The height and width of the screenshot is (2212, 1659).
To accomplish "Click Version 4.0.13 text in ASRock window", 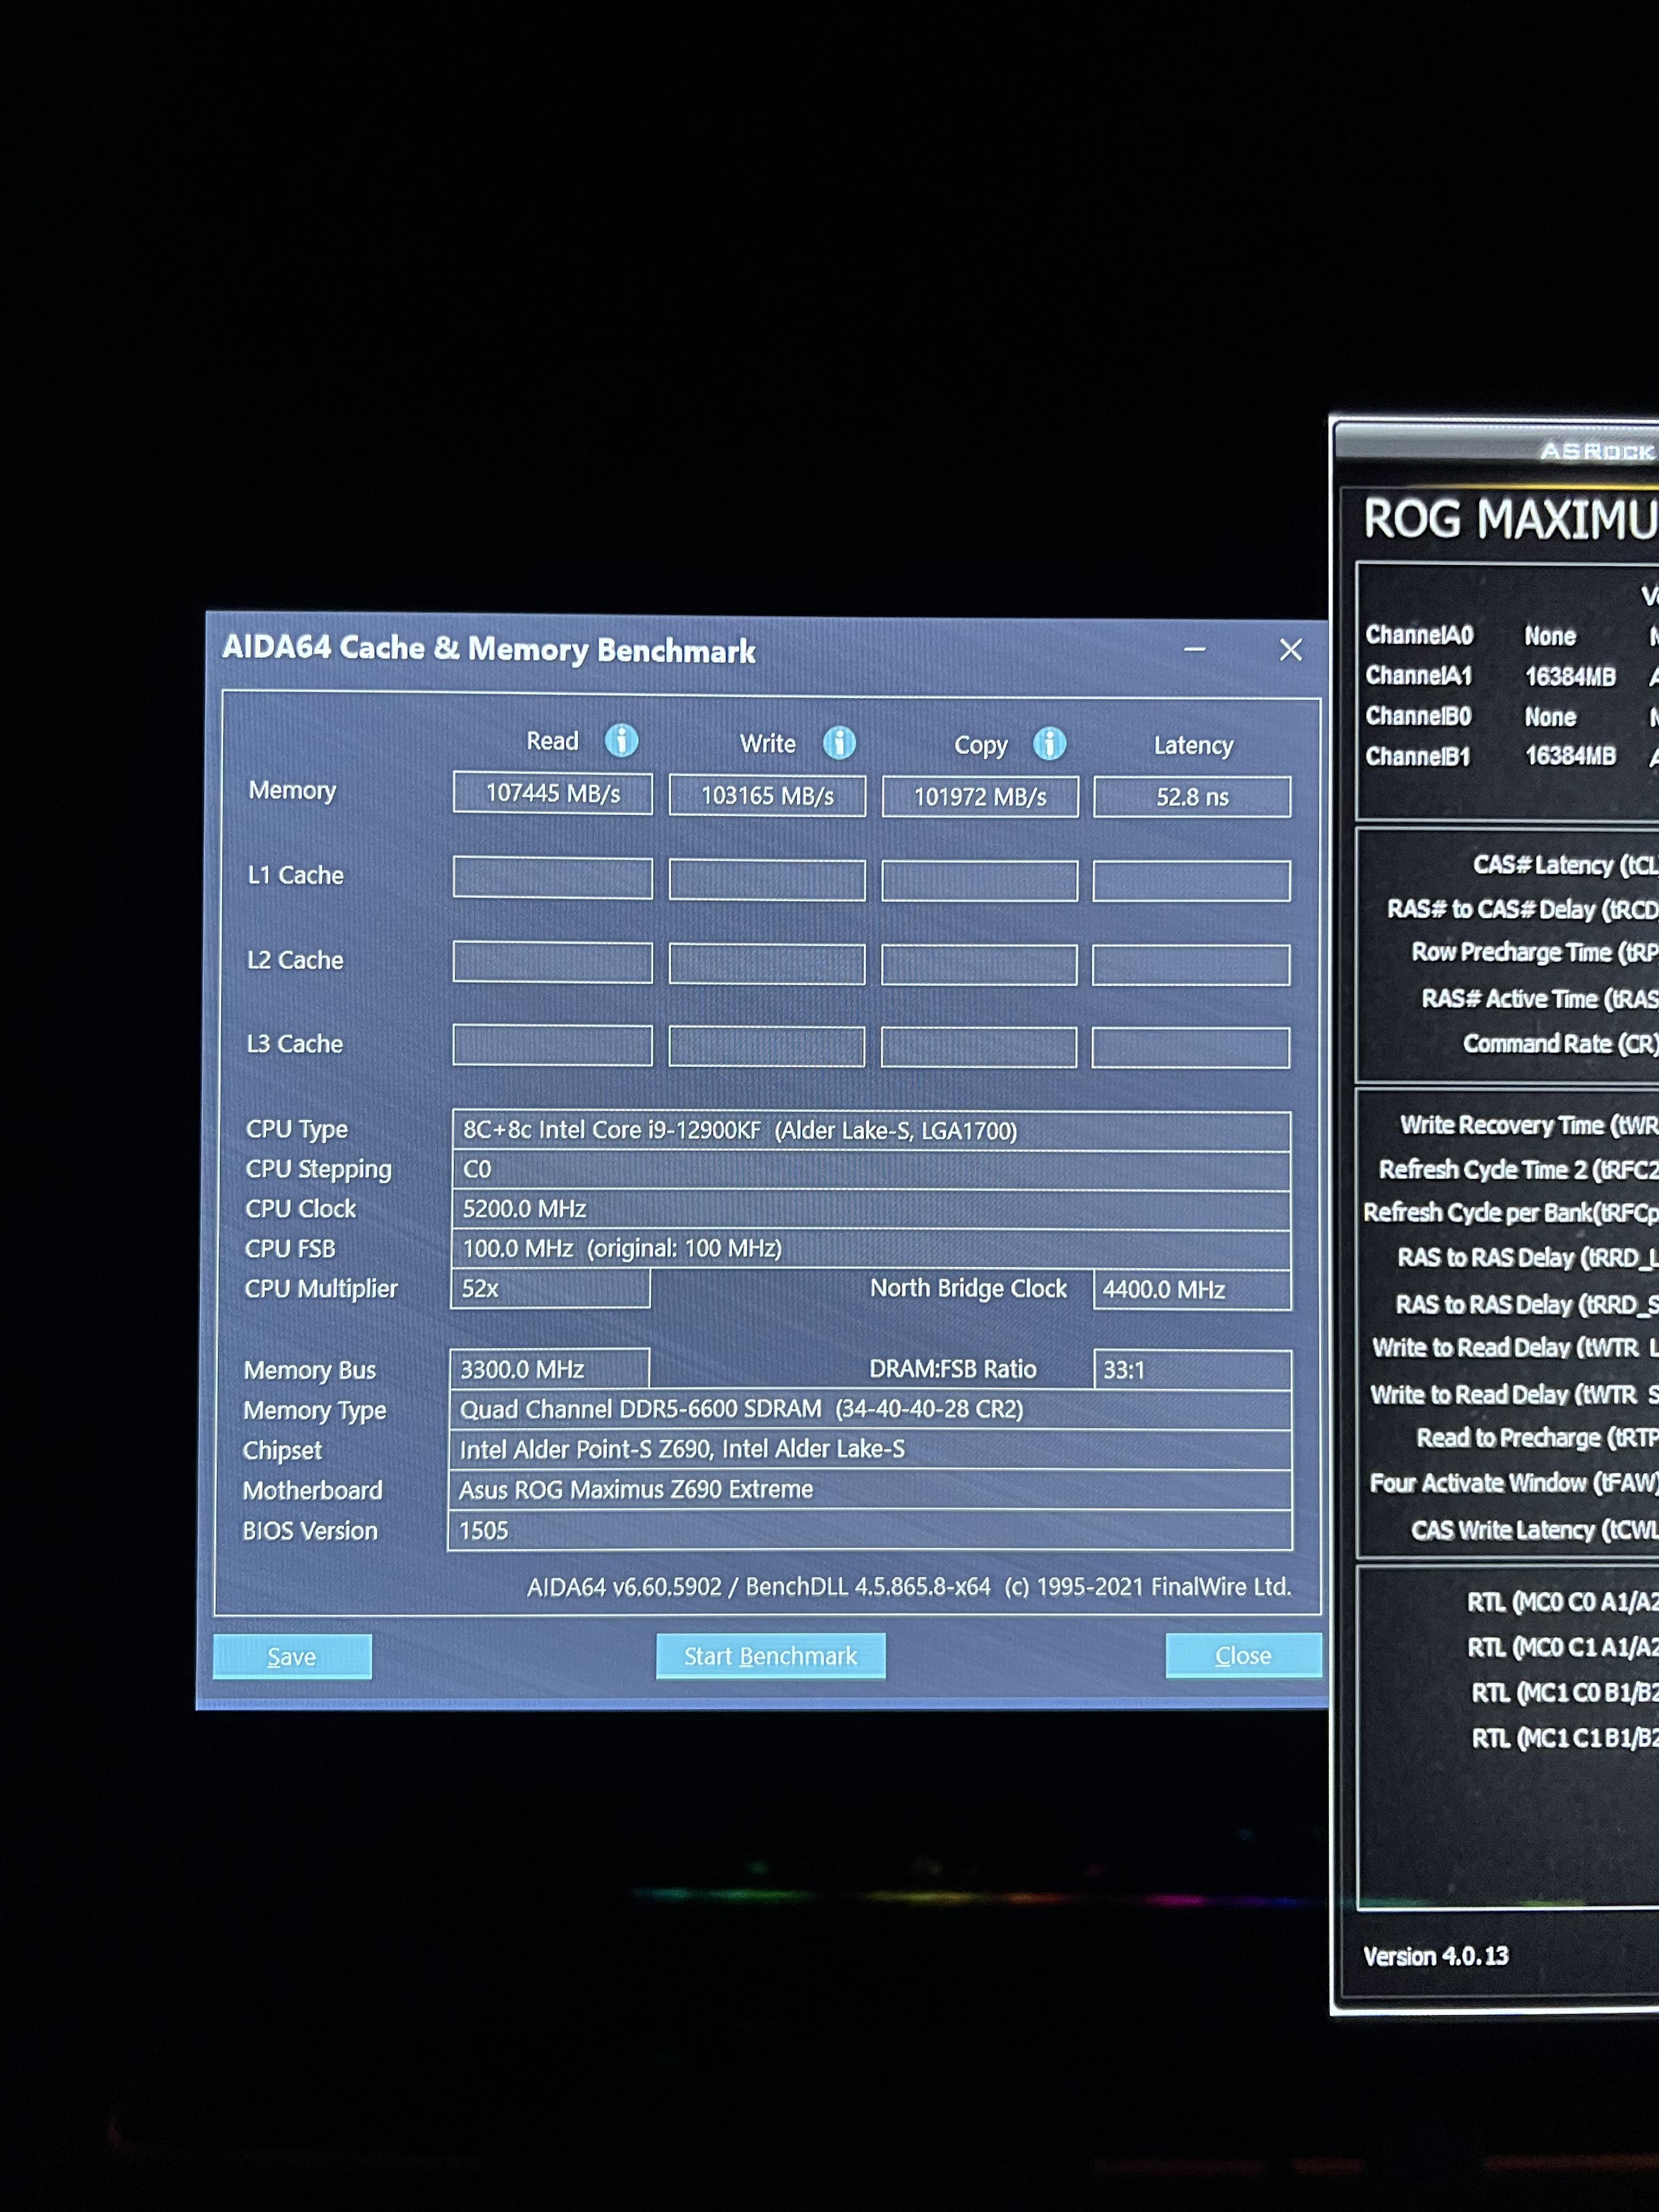I will 1436,1956.
